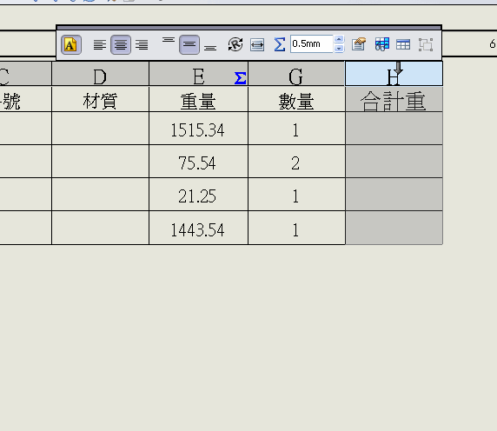Select the cell containing 1515.34
Screen dimensions: 497x431
[x=198, y=129]
